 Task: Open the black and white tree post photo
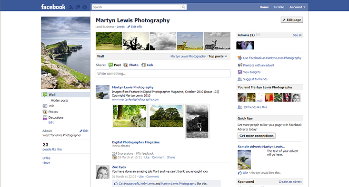point(197,122)
